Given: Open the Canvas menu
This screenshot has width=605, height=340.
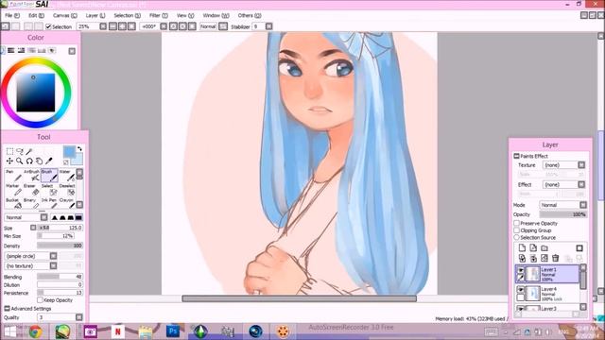Looking at the screenshot, I should [65, 15].
